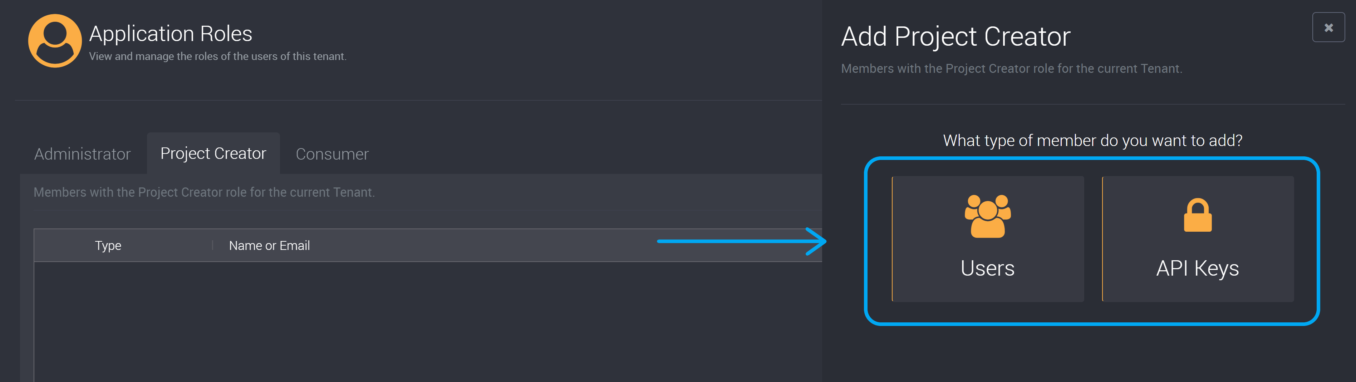
Task: Click the API Keys card label
Action: point(1198,268)
